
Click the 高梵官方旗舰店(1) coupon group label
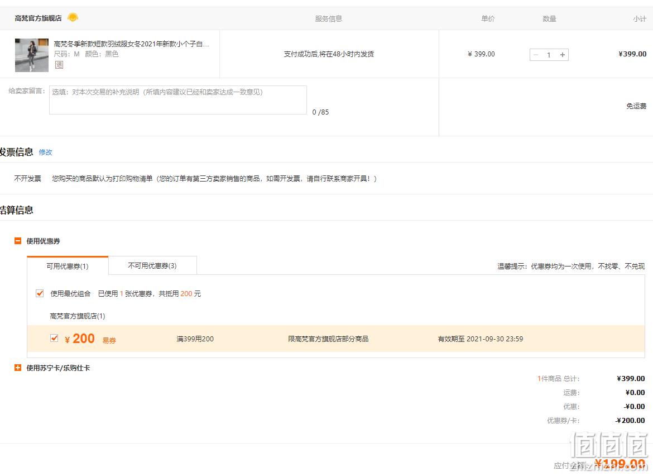pos(78,316)
